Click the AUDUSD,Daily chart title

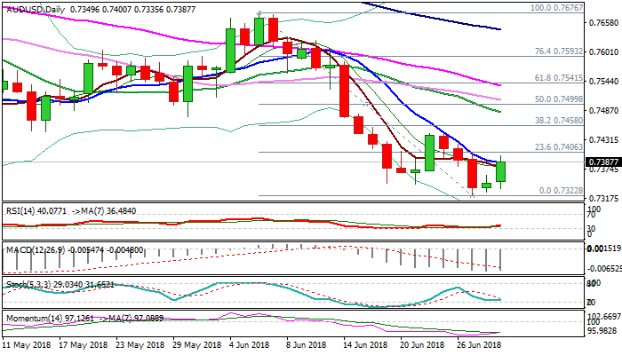pyautogui.click(x=33, y=6)
